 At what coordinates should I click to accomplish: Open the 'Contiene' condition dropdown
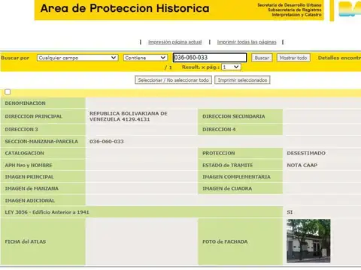coord(145,58)
